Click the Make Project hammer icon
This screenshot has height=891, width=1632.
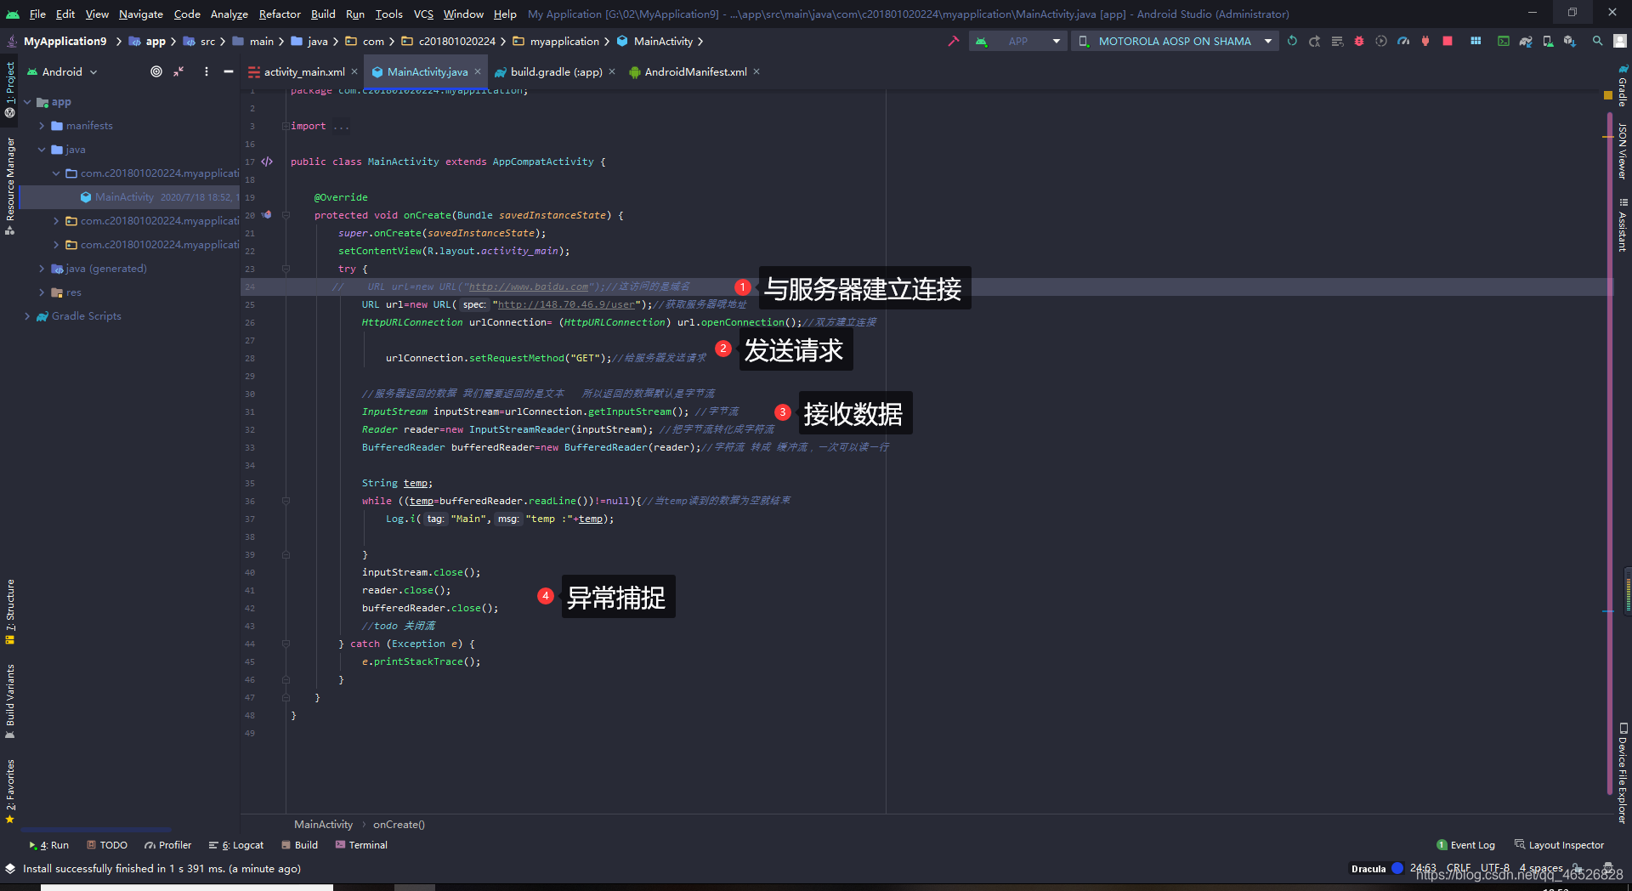[954, 41]
